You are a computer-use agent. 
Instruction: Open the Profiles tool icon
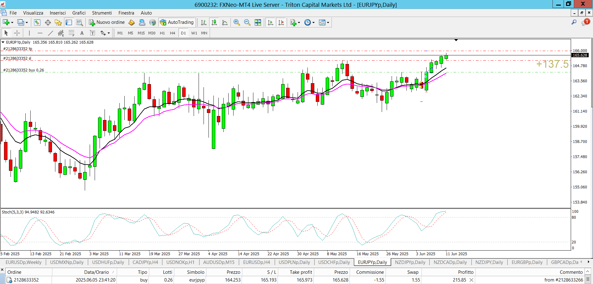20,22
